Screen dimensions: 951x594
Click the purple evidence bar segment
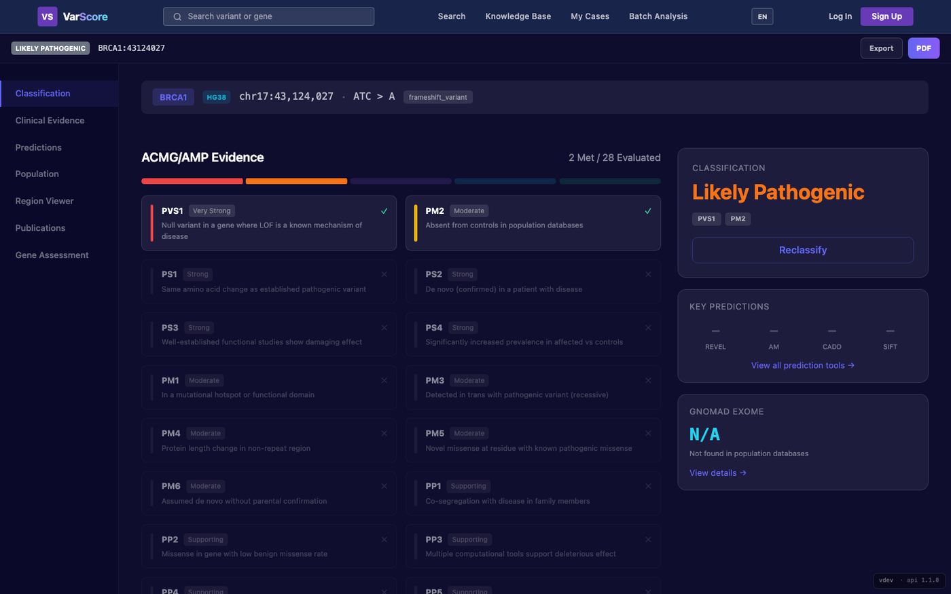[401, 181]
